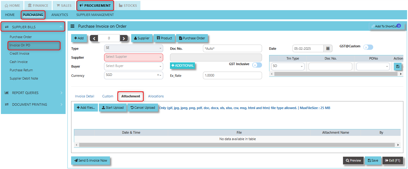Viewport: 408px width, 169px height.
Task: Click the Start Upload button
Action: [x=113, y=108]
